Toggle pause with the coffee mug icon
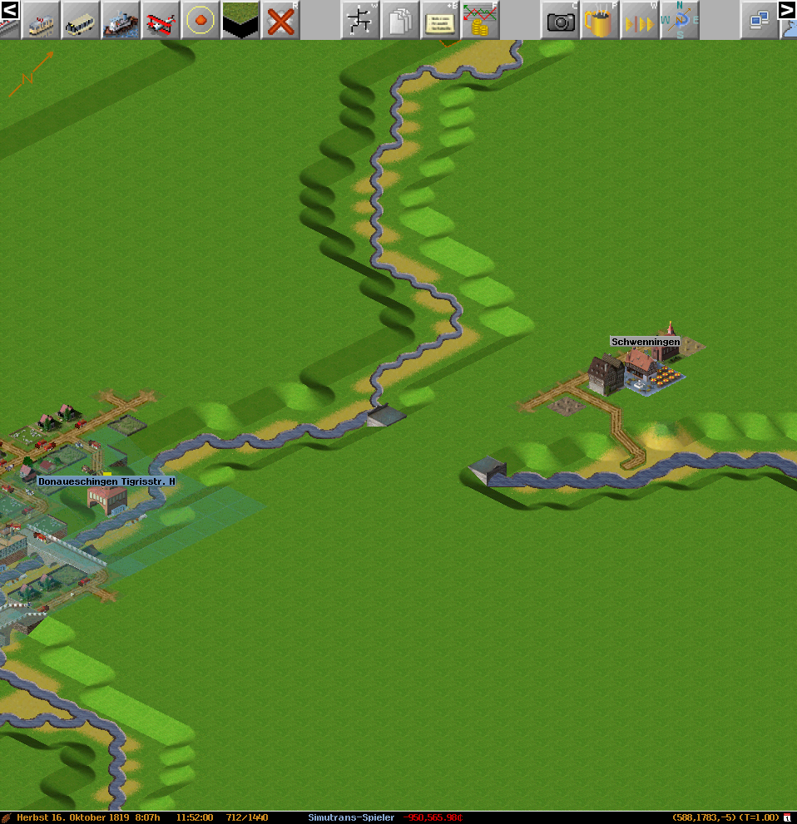Viewport: 797px width, 824px height. (x=600, y=21)
